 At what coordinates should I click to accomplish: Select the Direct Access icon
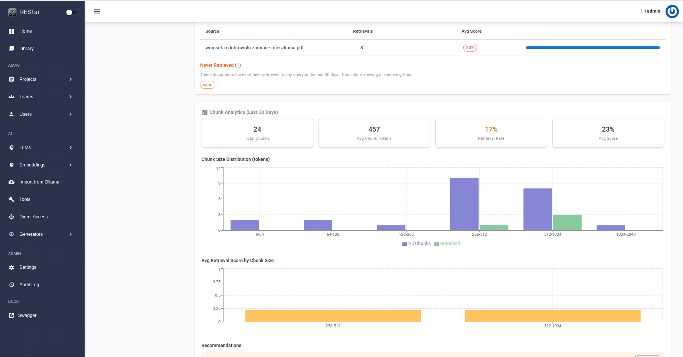[x=12, y=216]
